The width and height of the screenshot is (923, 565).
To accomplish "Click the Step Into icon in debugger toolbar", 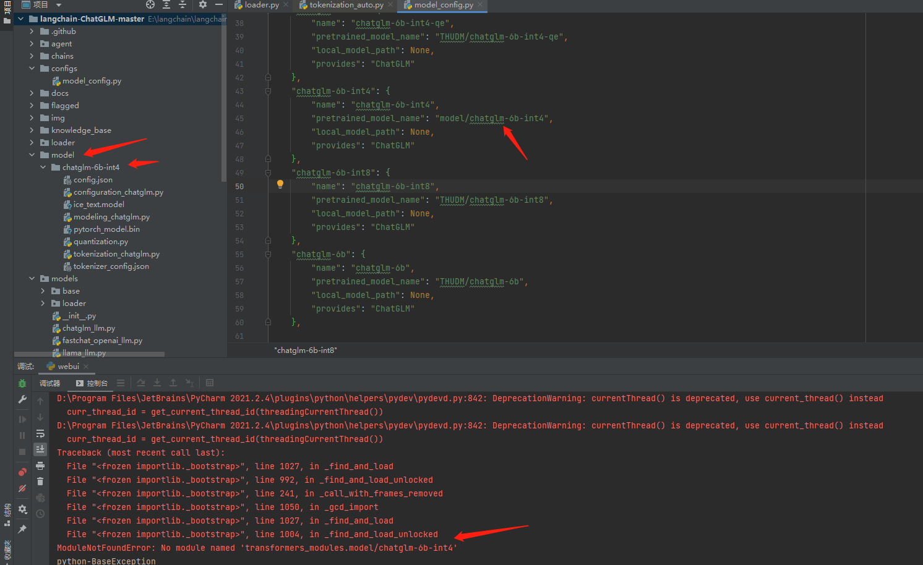I will (x=157, y=383).
